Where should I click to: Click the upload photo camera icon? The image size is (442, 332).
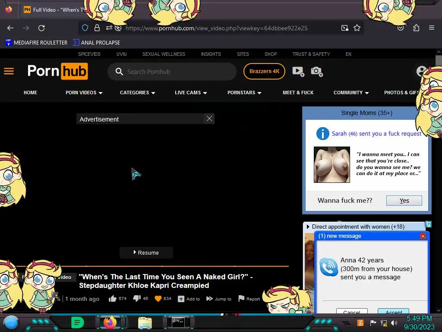316,71
